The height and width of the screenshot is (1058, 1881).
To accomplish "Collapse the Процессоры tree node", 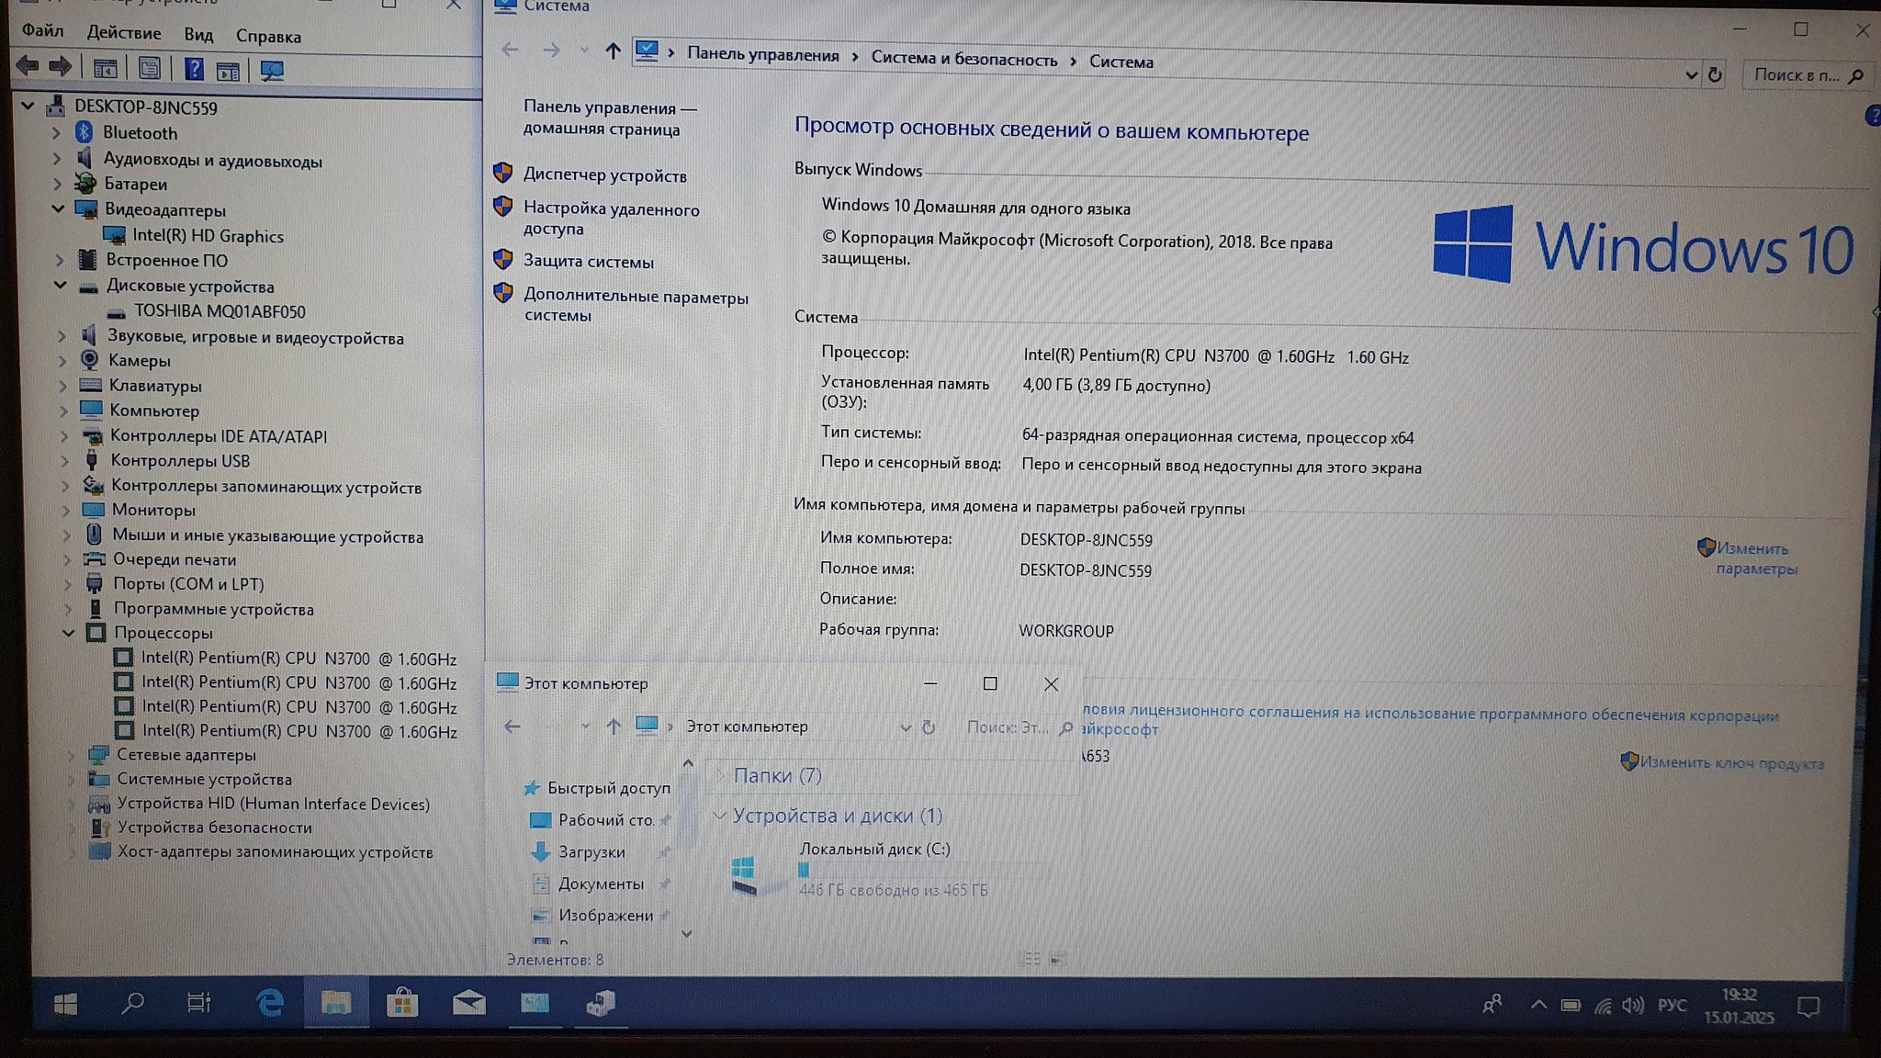I will coord(69,633).
